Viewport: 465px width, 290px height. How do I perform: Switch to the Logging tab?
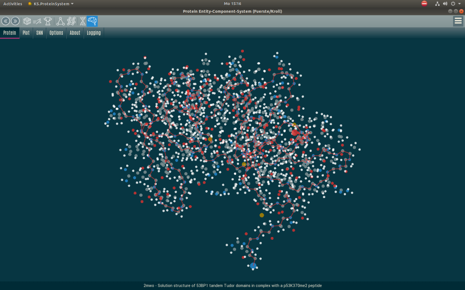(93, 33)
